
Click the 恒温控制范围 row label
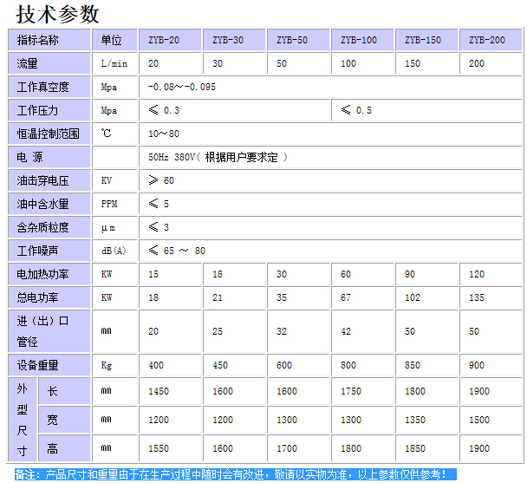48,134
